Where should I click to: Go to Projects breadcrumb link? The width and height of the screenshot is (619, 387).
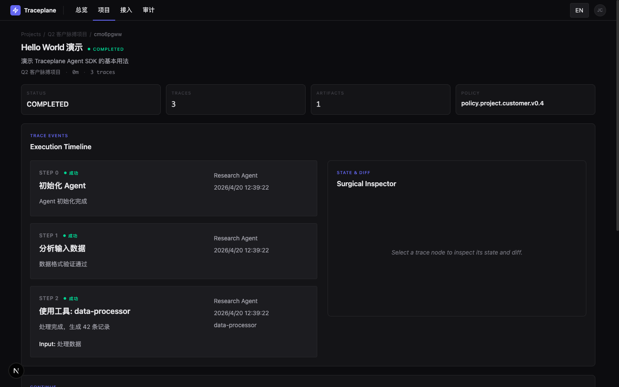point(31,34)
